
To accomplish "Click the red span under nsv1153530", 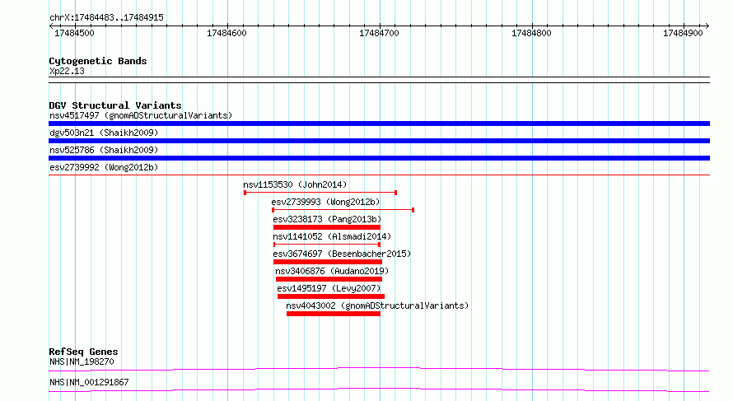I will click(x=320, y=193).
